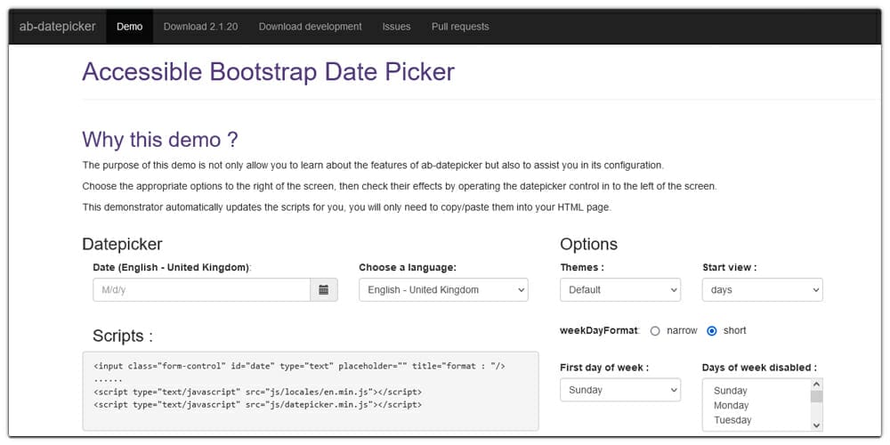This screenshot has height=445, width=890.
Task: Open the Pull requests nav item
Action: point(460,27)
